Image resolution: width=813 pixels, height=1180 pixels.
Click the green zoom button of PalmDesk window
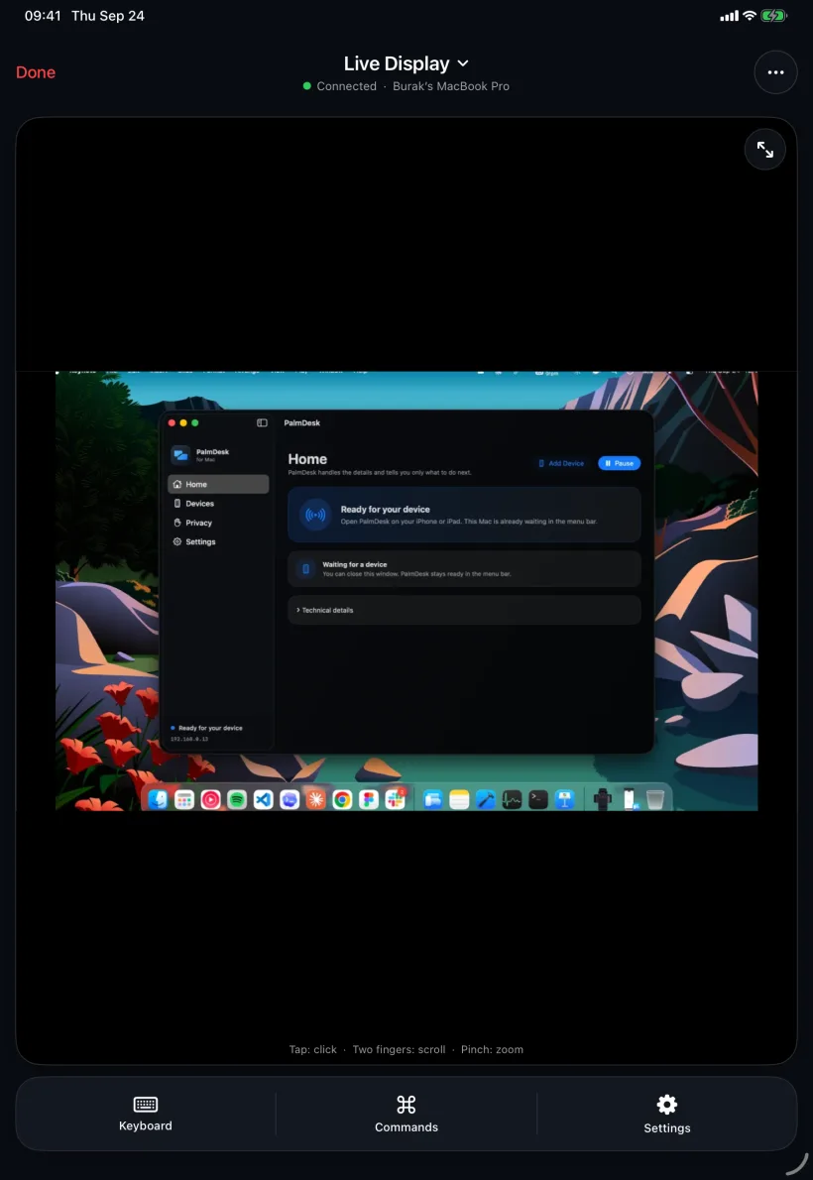[195, 423]
